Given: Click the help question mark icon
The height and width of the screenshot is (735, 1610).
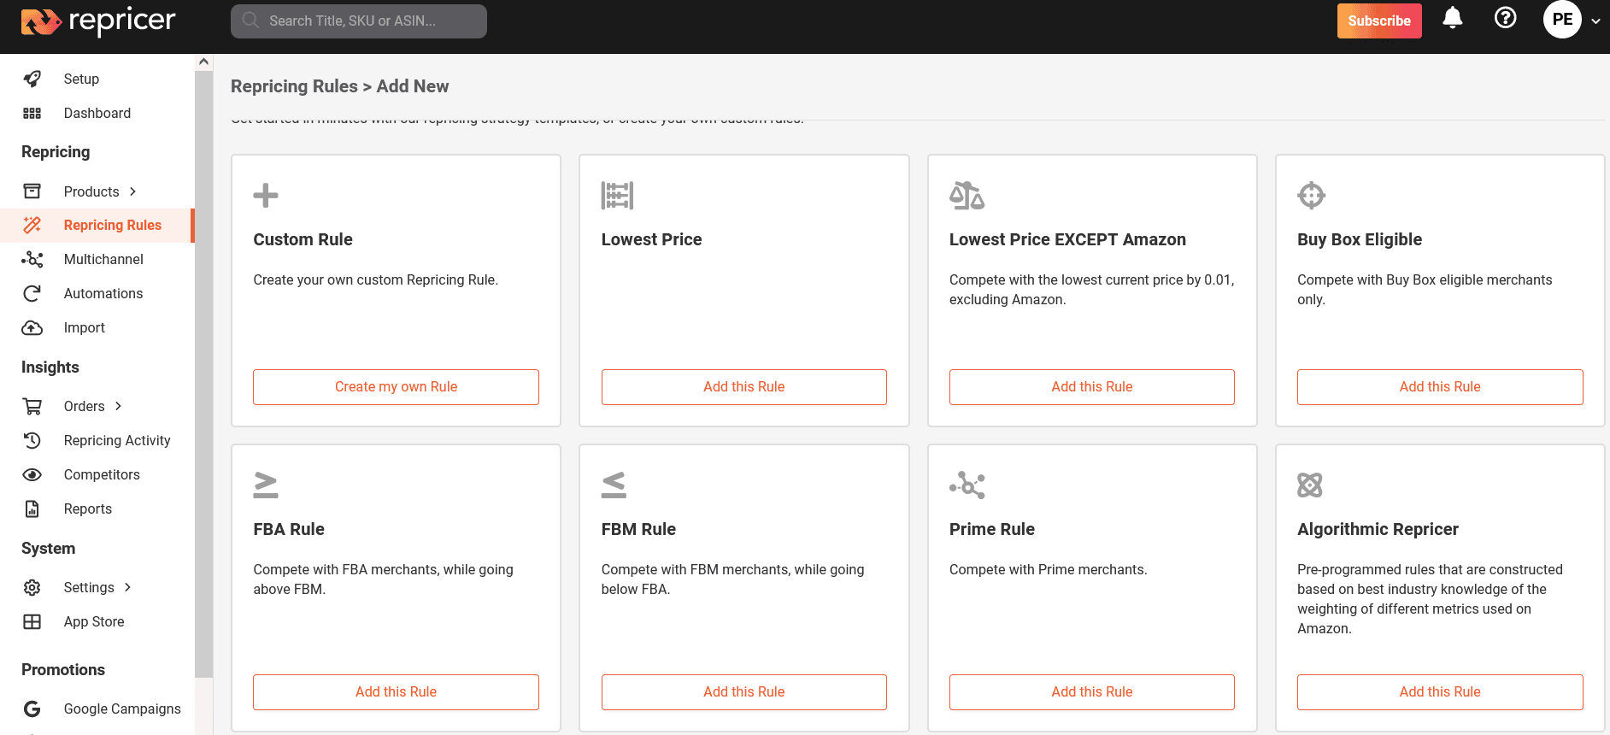Looking at the screenshot, I should (1506, 19).
